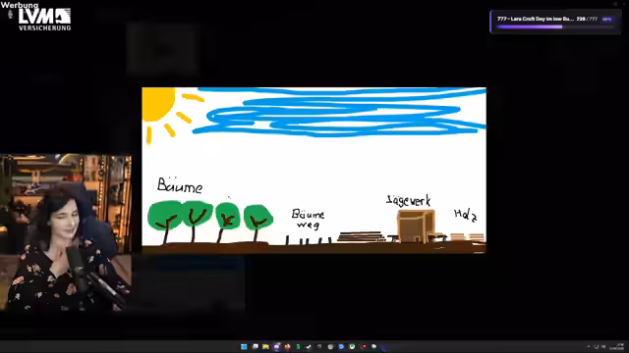
Task: Click the LVM Versicherung ad logo
Action: tap(44, 20)
